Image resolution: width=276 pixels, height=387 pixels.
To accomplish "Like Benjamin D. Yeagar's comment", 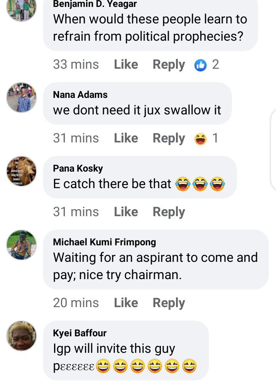I will point(126,64).
